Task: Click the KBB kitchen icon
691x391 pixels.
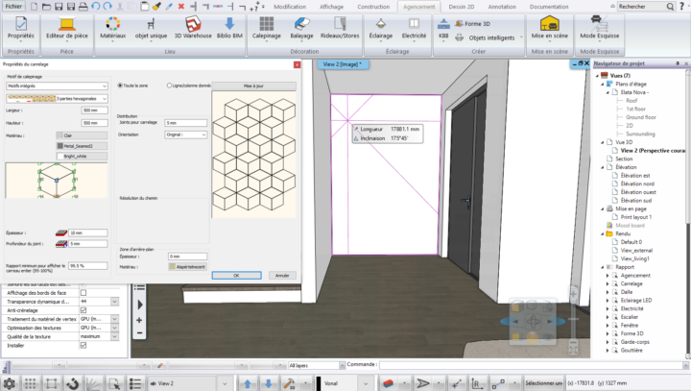Action: pos(443,29)
